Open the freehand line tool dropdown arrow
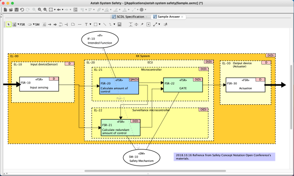 [x=114, y=24]
